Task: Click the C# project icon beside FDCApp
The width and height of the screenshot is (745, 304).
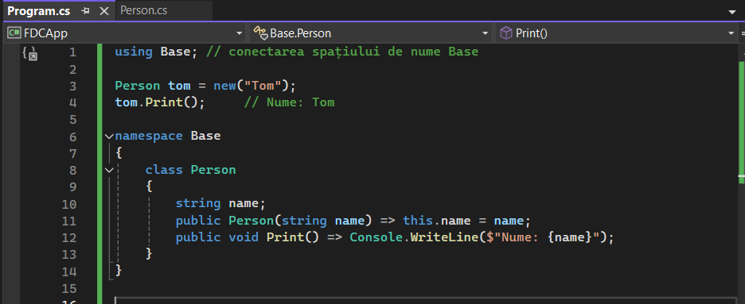Action: tap(14, 33)
